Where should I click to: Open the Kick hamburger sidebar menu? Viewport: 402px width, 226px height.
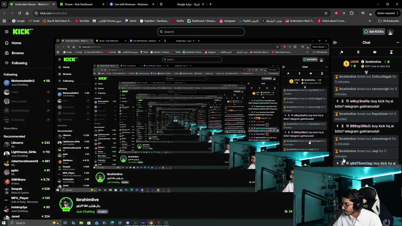click(7, 32)
